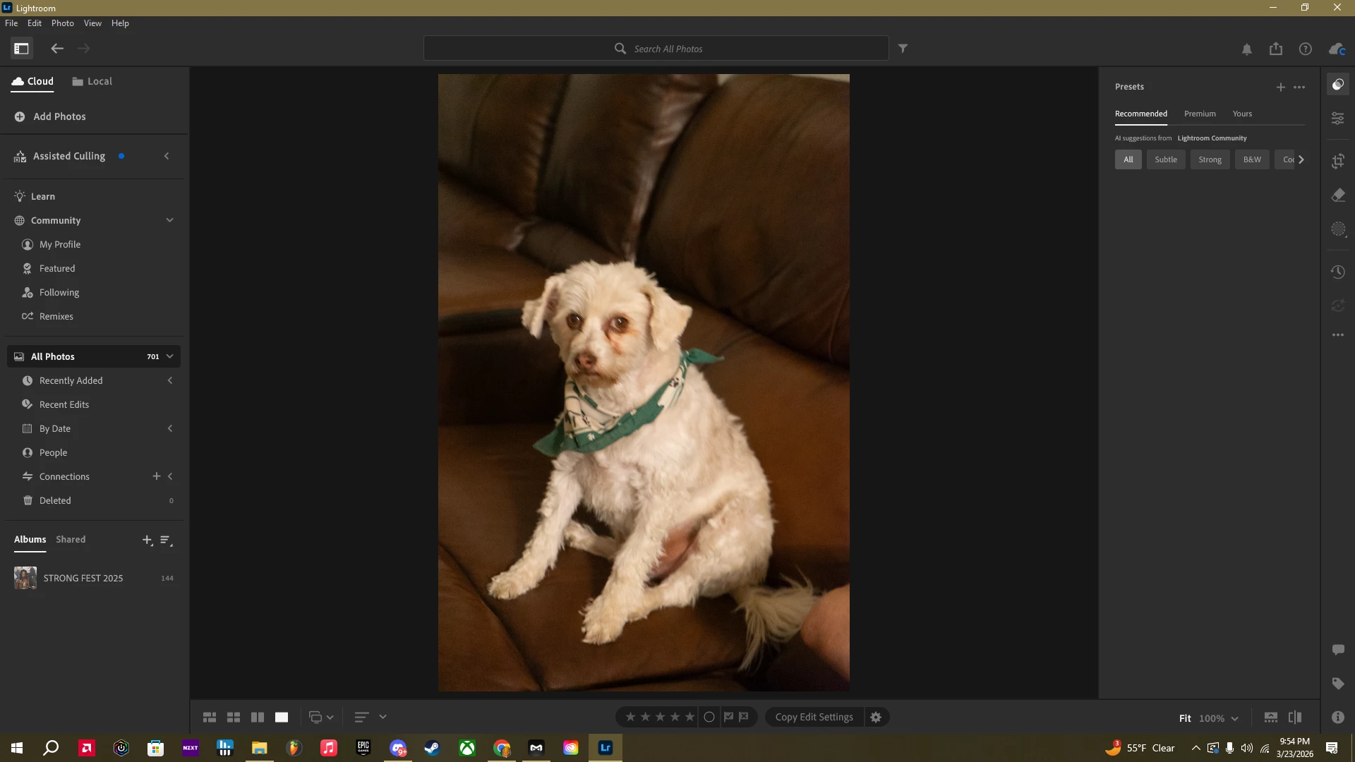The width and height of the screenshot is (1355, 762).
Task: Flag the photo as picked
Action: pos(728,717)
